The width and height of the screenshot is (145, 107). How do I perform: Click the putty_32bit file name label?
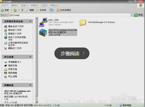(x=53, y=20)
